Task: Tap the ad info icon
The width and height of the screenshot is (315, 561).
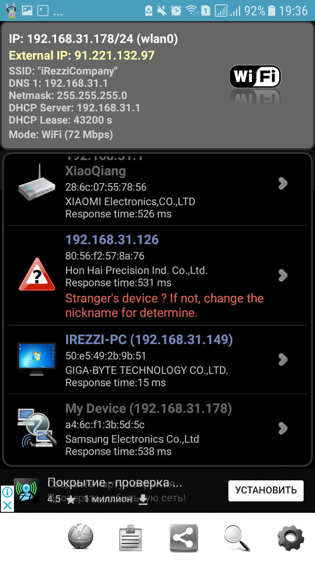Action: pos(7,492)
